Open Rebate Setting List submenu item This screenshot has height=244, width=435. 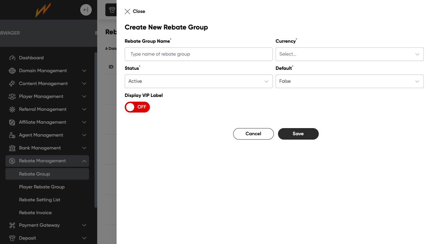pos(39,200)
